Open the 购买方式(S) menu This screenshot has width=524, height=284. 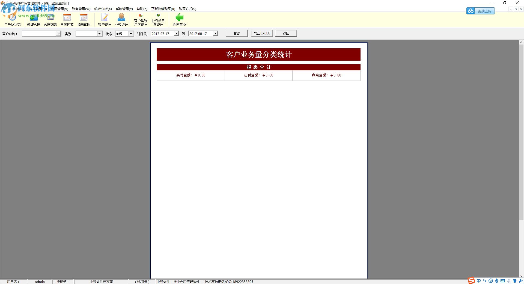point(187,9)
